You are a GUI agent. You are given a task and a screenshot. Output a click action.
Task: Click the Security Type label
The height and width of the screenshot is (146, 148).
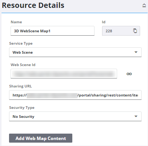click(22, 108)
